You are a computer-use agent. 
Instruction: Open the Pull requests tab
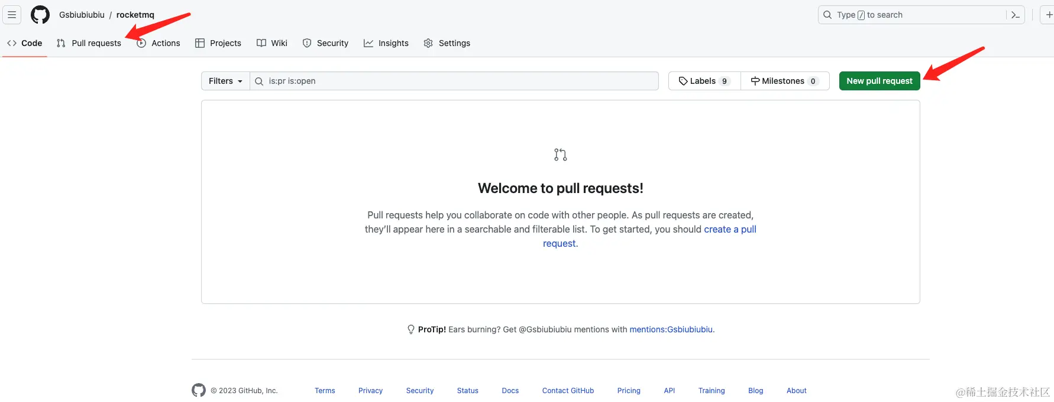[x=89, y=43]
